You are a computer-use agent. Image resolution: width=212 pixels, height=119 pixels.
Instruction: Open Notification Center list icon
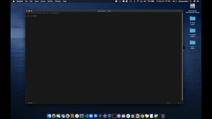click(198, 1)
